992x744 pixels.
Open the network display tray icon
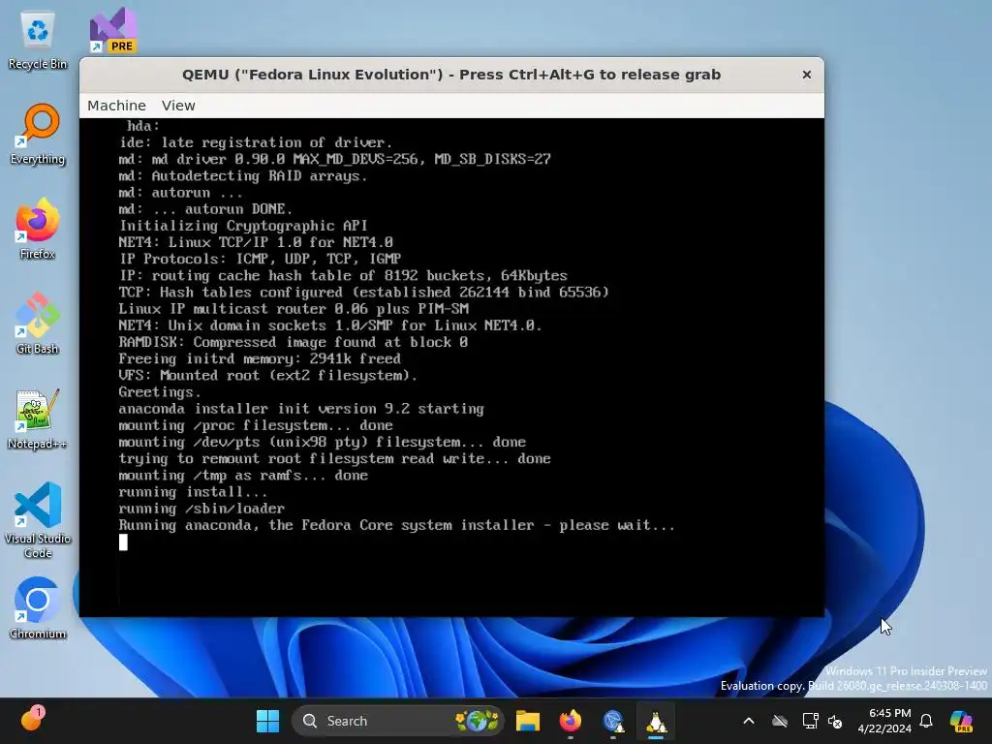pyautogui.click(x=810, y=721)
